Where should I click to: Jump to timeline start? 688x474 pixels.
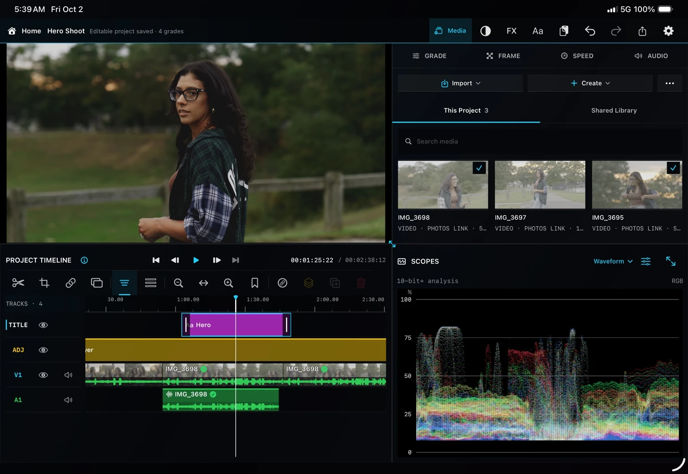(156, 260)
